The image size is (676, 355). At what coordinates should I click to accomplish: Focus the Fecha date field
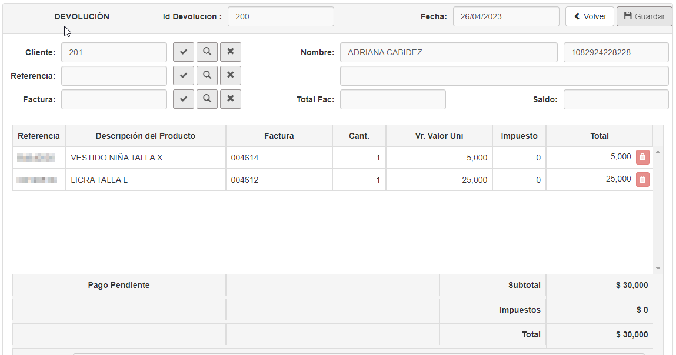pyautogui.click(x=506, y=16)
